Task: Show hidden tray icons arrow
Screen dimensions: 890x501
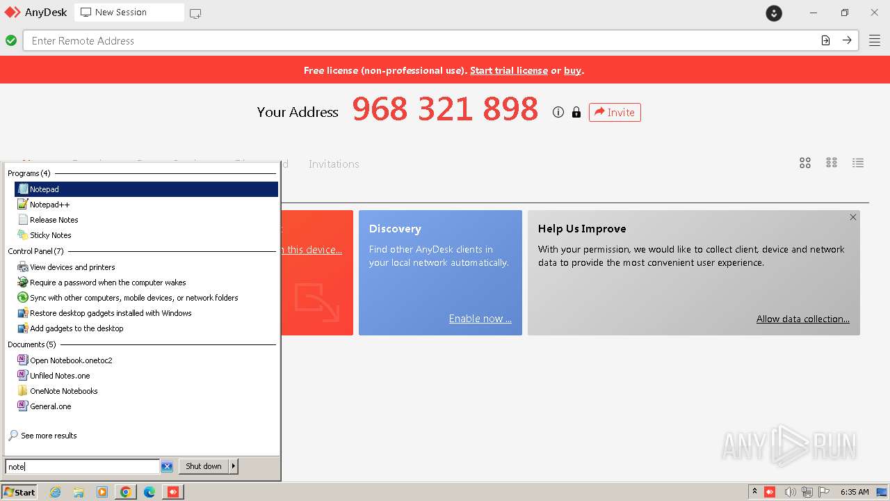Action: pos(754,492)
